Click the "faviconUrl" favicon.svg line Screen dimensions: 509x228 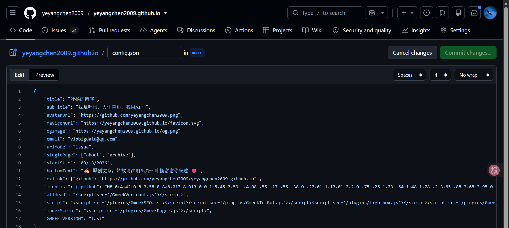click(124, 123)
